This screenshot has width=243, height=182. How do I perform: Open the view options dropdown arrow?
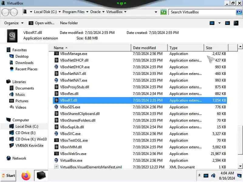pos(219,23)
